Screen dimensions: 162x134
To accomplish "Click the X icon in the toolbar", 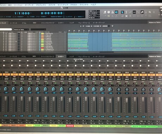I will tap(126, 16).
